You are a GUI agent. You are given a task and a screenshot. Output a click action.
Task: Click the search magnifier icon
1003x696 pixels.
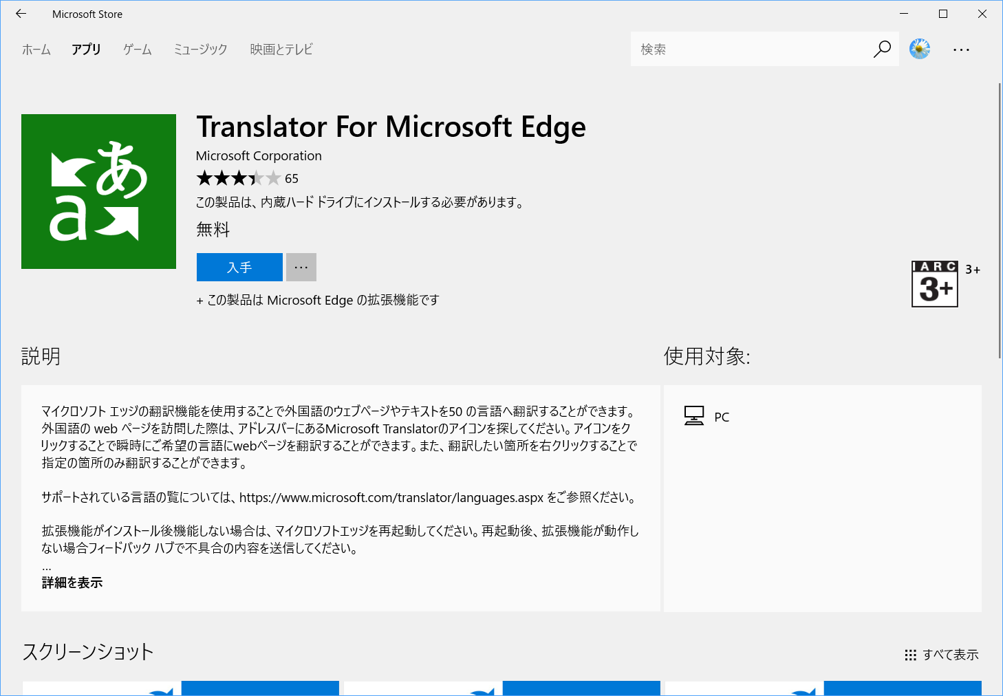coord(882,49)
